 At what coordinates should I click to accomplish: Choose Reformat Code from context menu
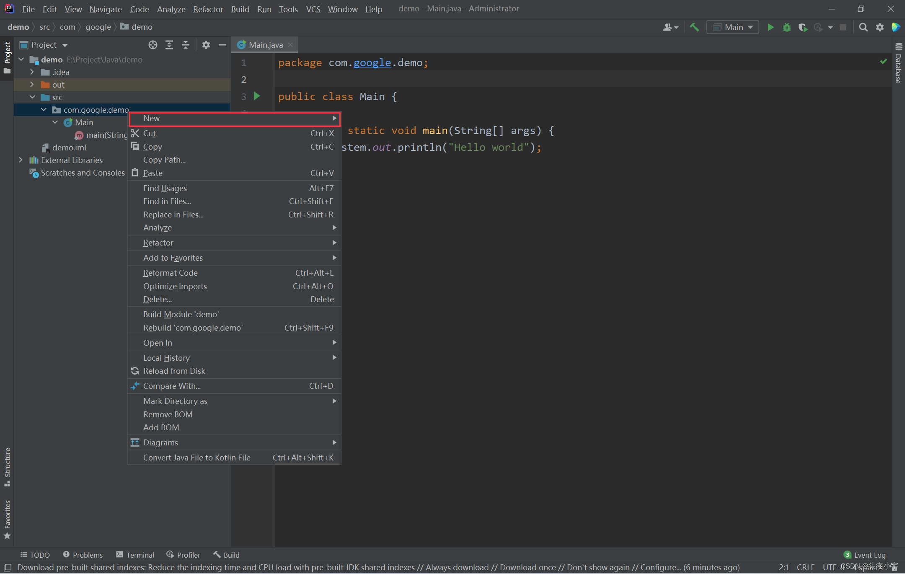point(171,273)
